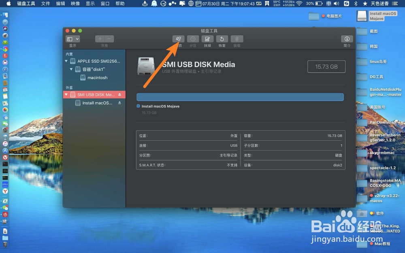Collapse the APPLE SSD SM0256 disk tree
Screen dimensions: 405x253
[x=66, y=61]
